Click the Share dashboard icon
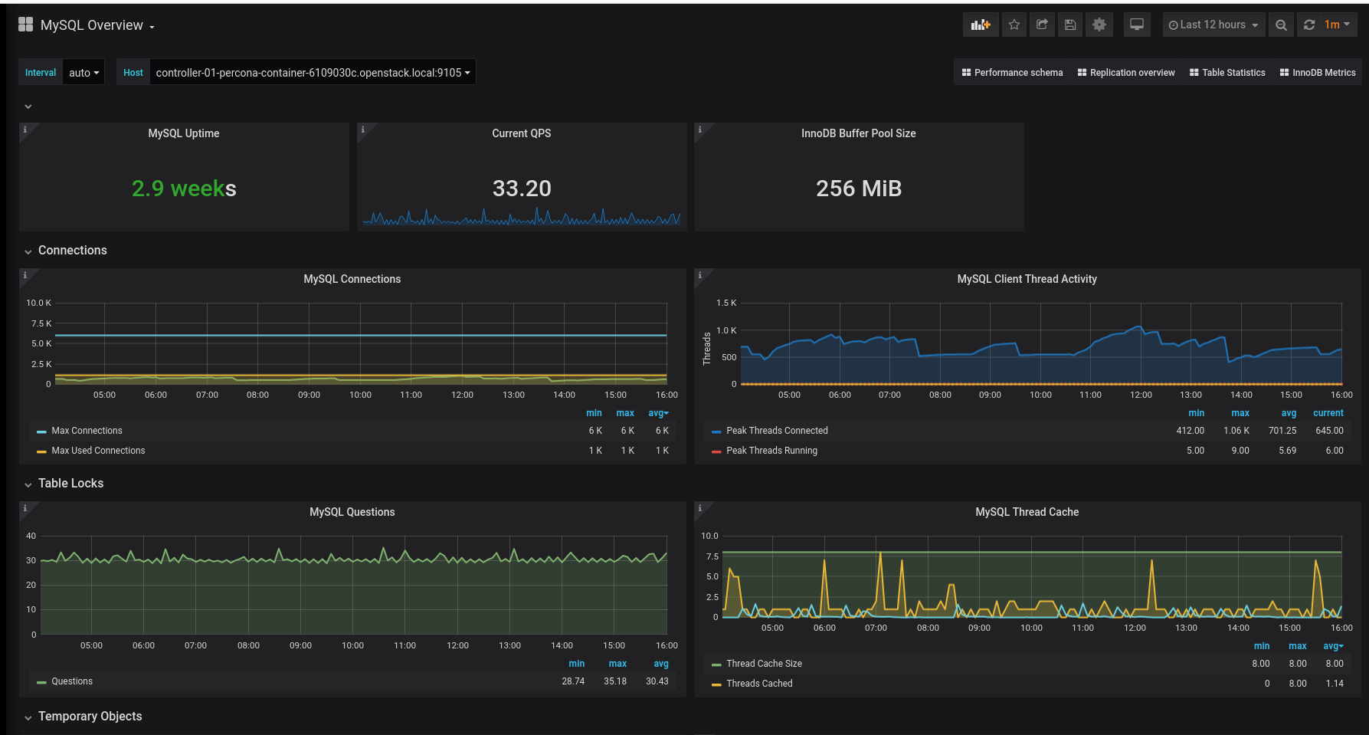Viewport: 1369px width, 735px height. tap(1042, 25)
